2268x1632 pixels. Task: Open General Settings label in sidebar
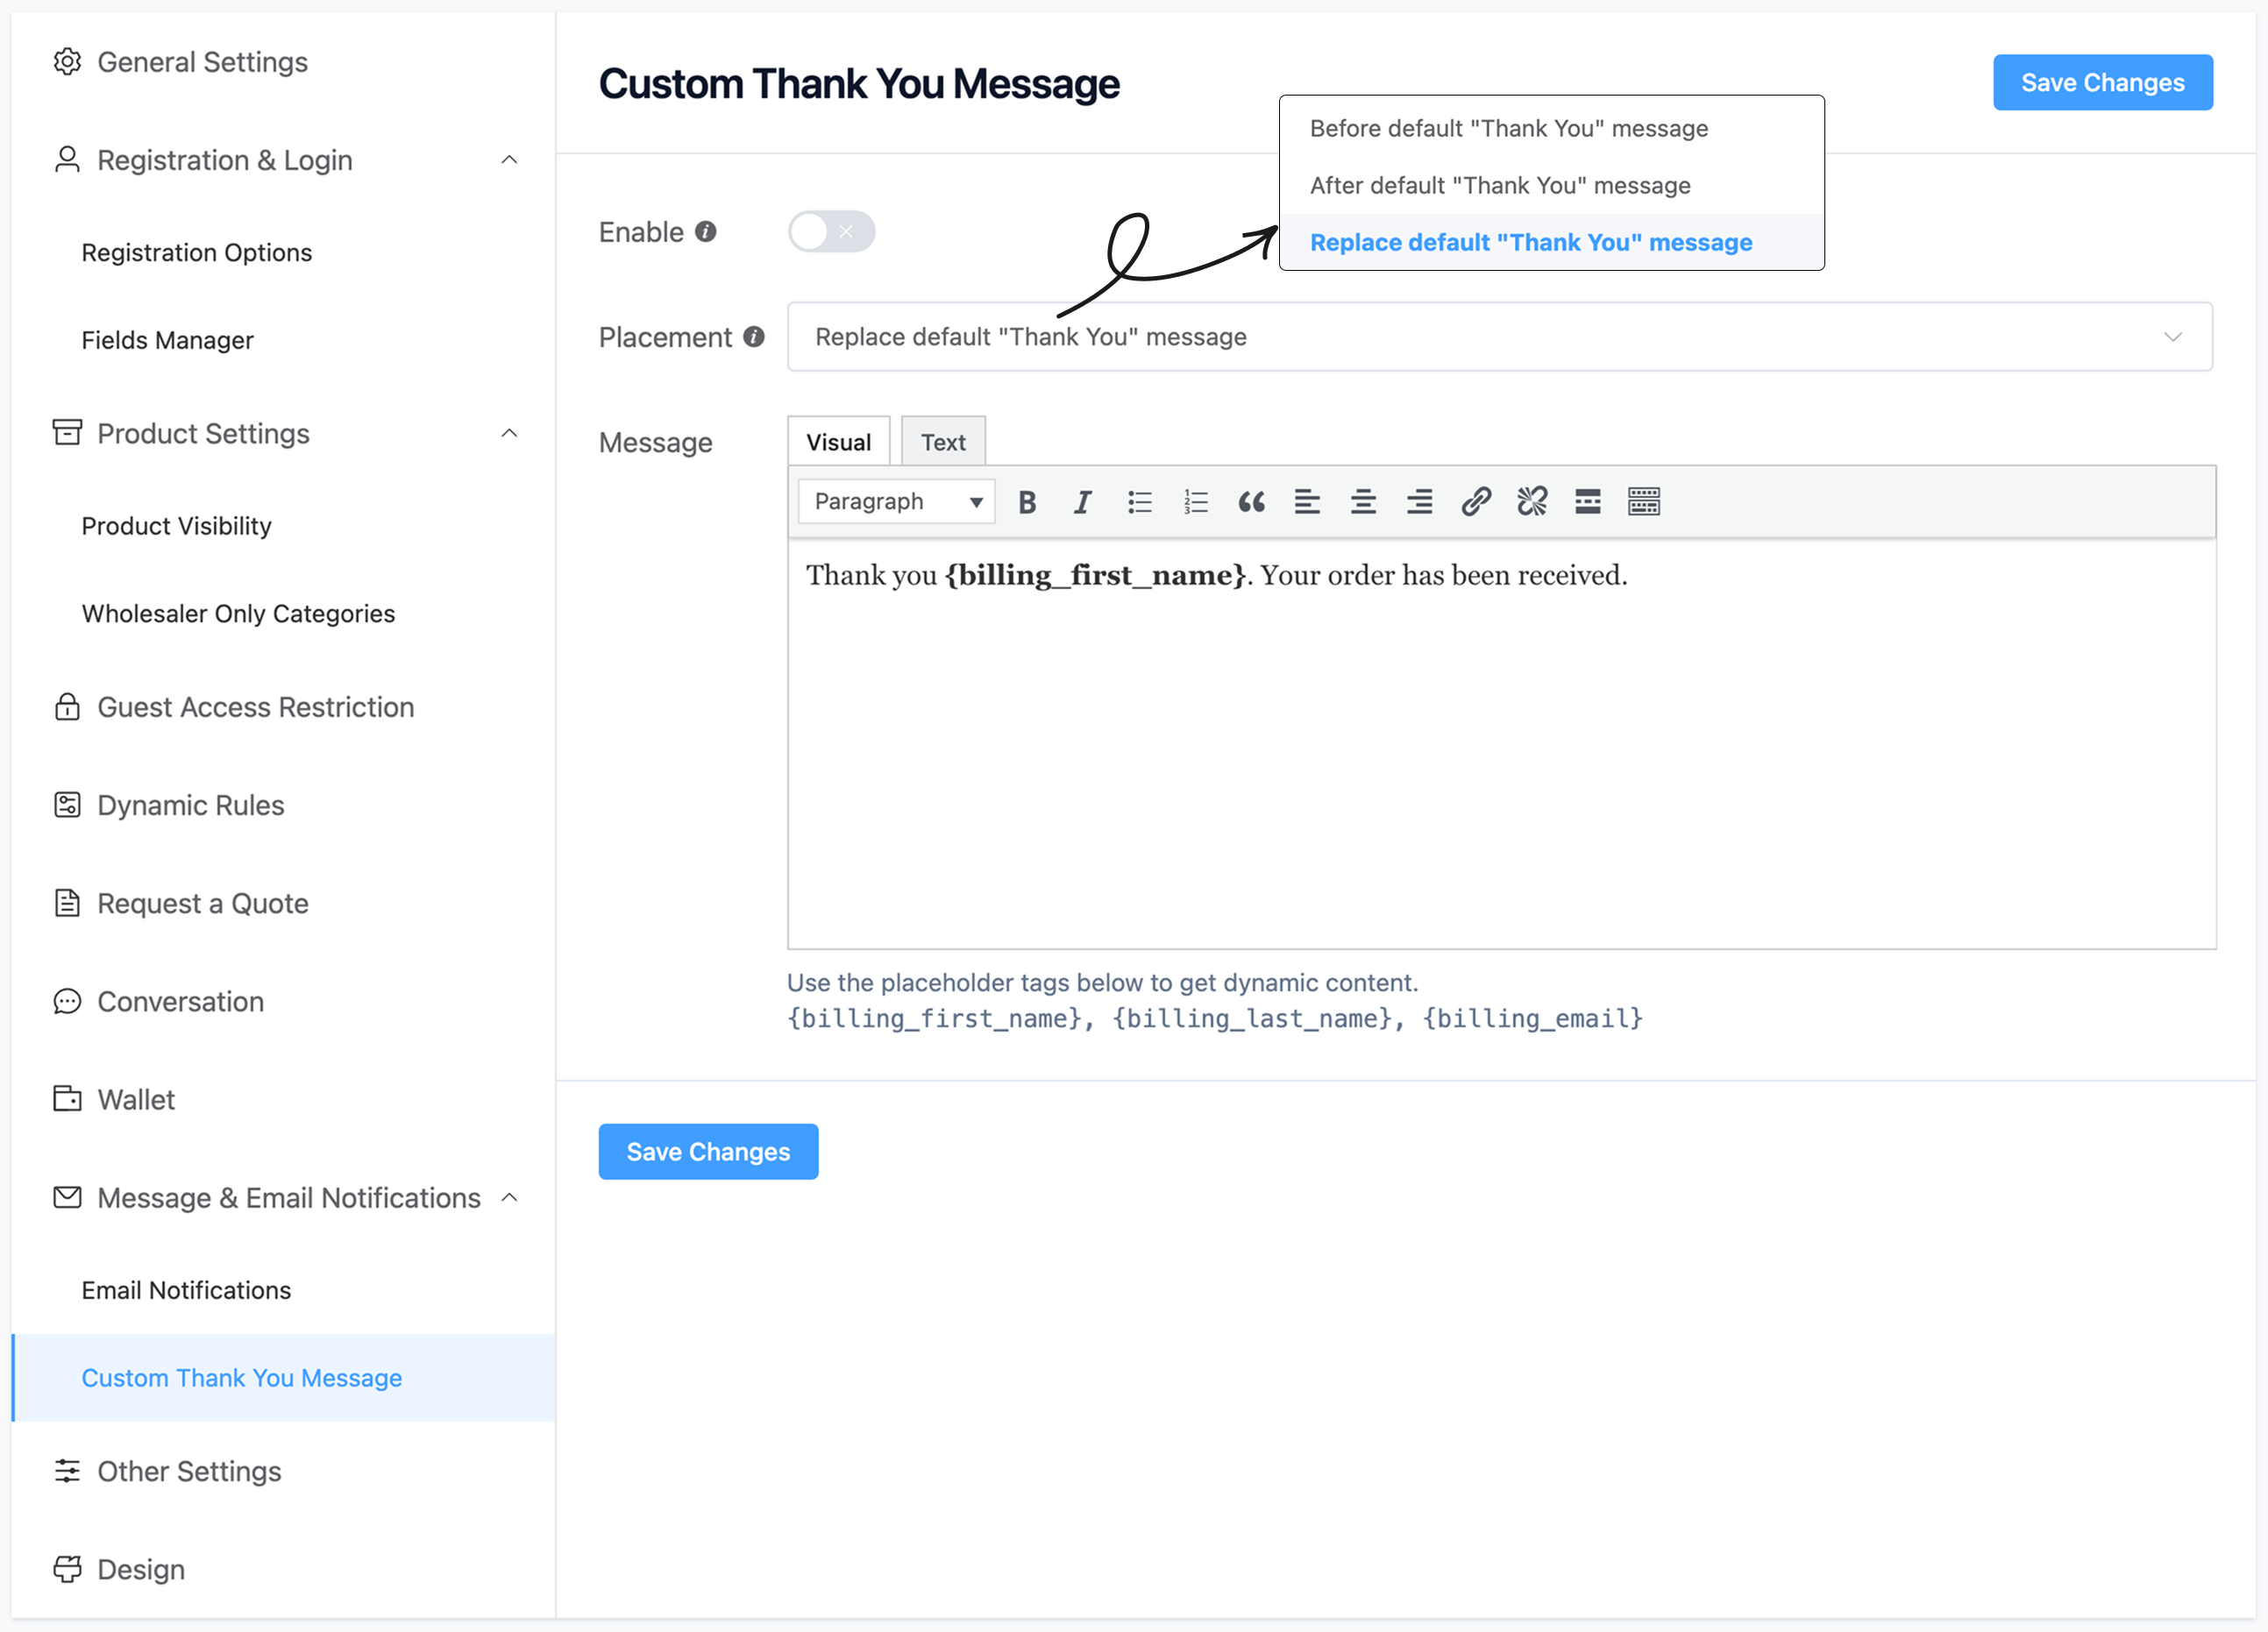203,62
